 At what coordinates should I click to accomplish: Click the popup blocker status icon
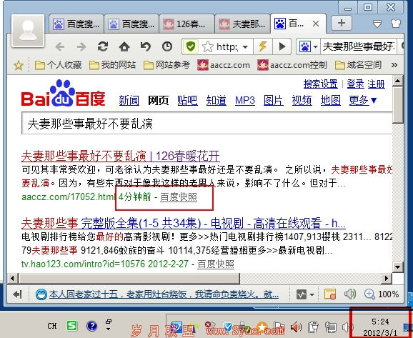click(330, 294)
